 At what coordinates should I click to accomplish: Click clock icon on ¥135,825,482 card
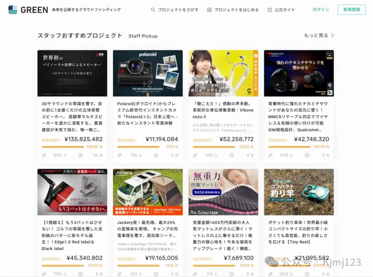pos(81,155)
